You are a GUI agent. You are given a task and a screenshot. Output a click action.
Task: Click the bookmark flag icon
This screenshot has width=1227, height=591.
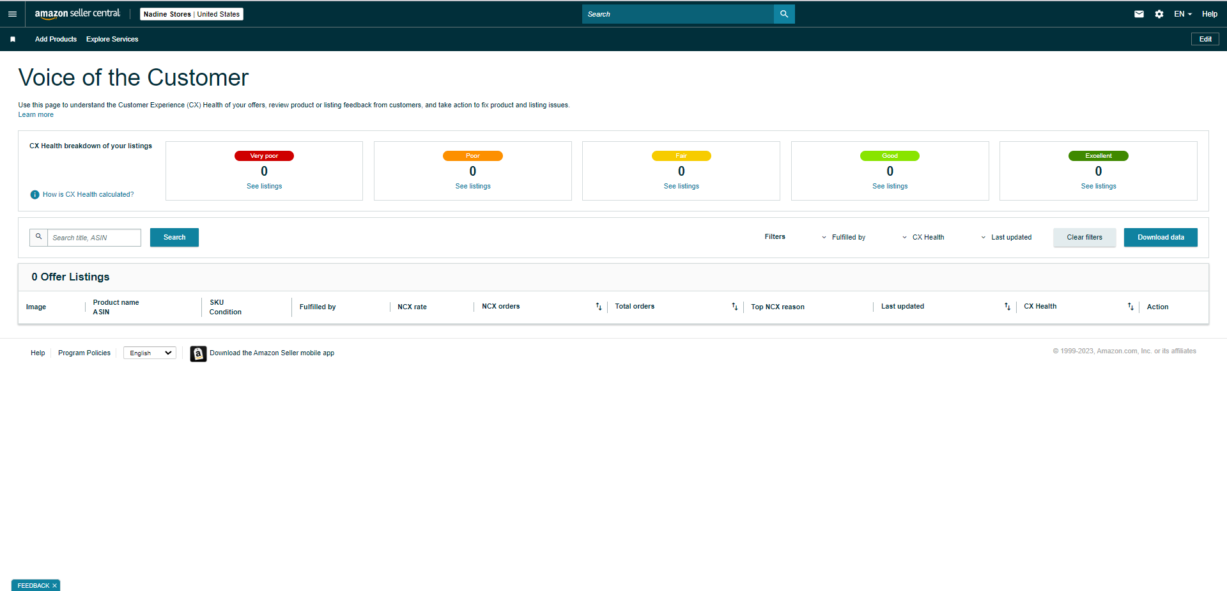tap(13, 39)
